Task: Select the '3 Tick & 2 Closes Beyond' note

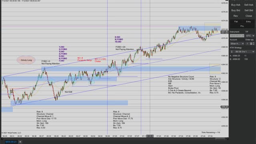Action: coord(180,90)
